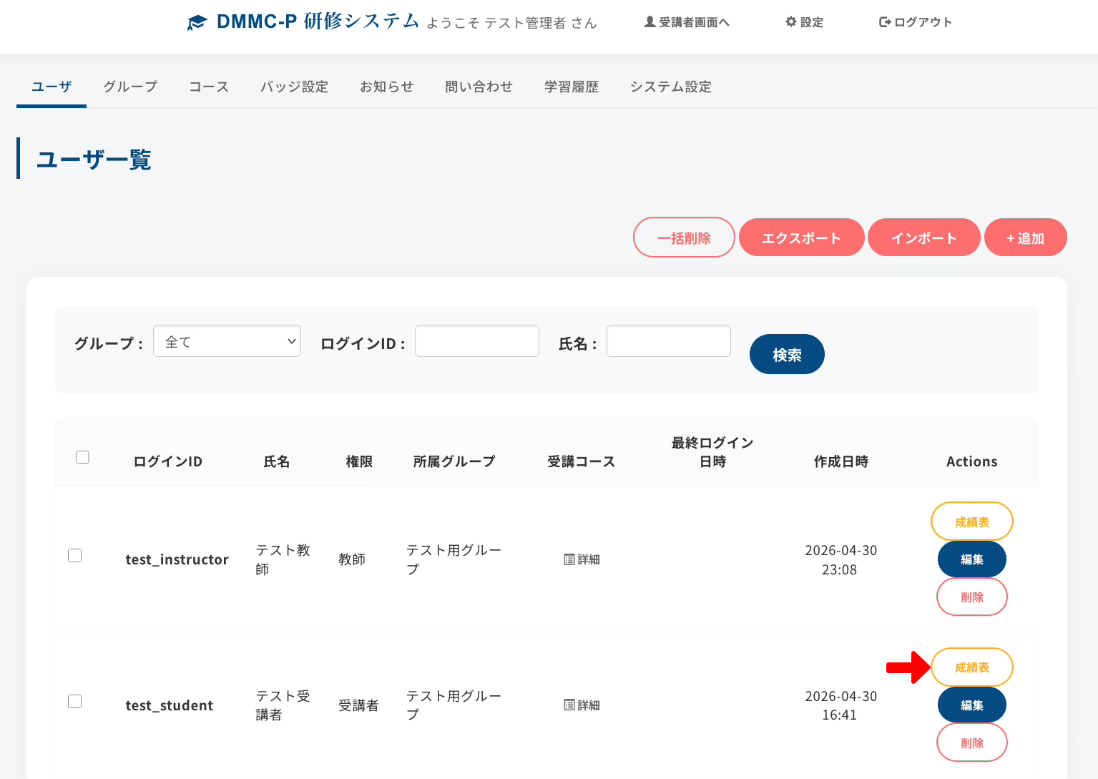
Task: Open course details for test_student
Action: tap(582, 705)
